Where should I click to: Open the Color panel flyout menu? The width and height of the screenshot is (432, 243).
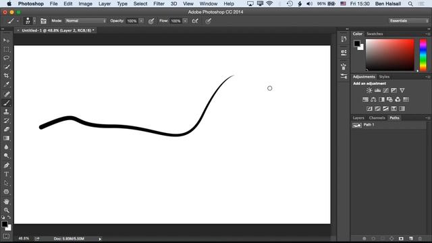coord(428,34)
